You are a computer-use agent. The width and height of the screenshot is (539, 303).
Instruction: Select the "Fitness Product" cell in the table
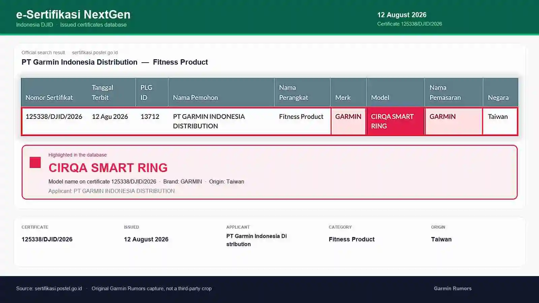(301, 116)
